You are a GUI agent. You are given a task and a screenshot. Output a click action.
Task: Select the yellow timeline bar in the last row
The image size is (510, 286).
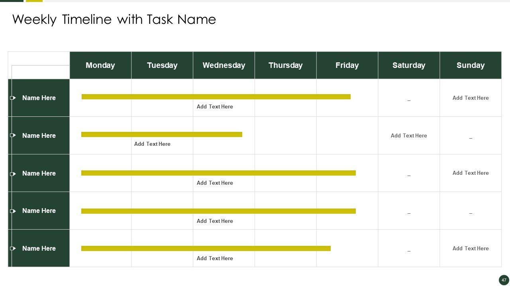206,249
